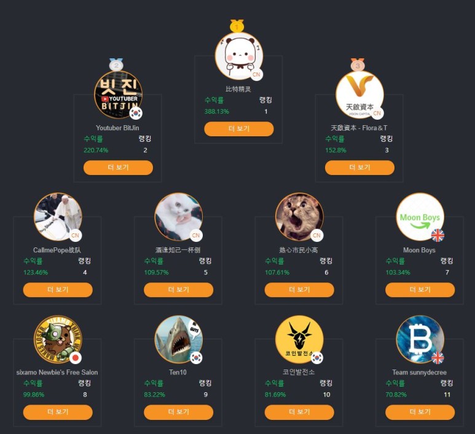
Task: Open the sixamo Newbie's Free Salon name
Action: point(57,372)
